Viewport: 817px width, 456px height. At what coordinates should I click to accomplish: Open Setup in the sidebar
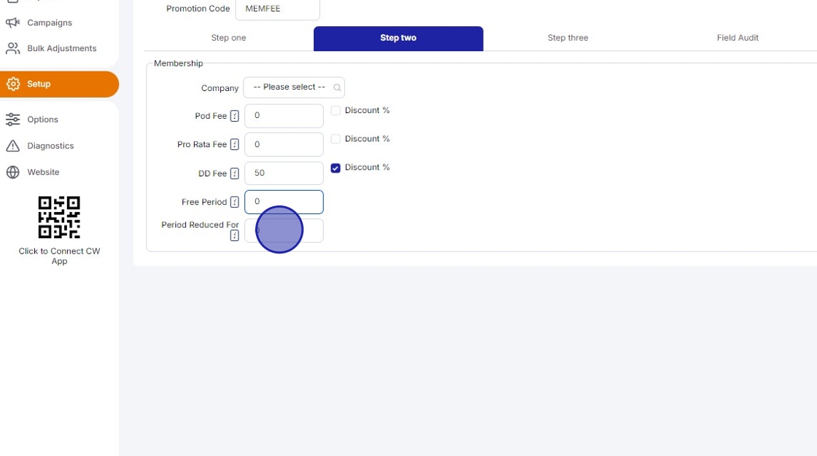tap(59, 84)
